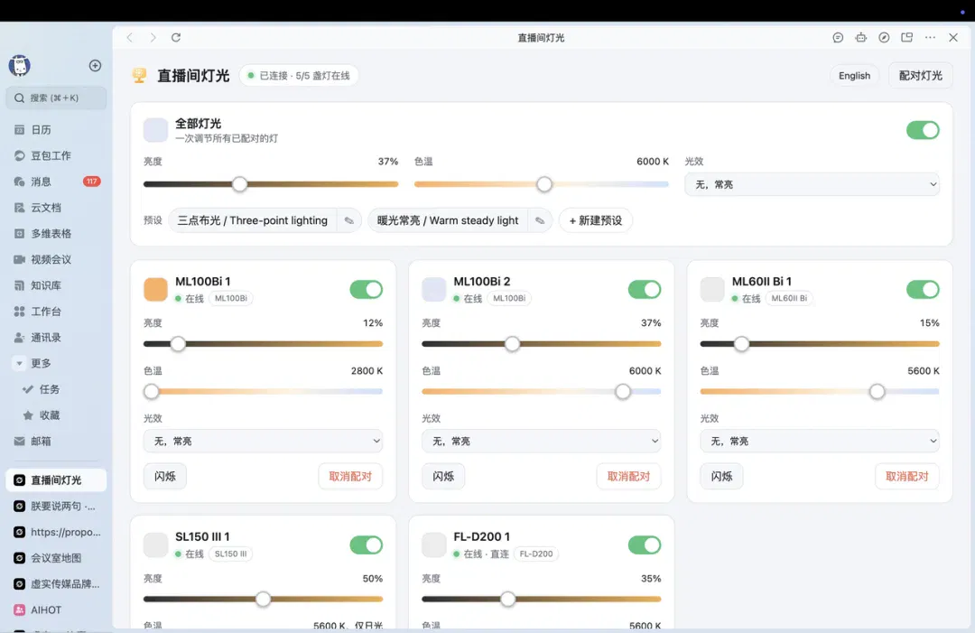Open 多维表格 in the sidebar

coord(56,233)
